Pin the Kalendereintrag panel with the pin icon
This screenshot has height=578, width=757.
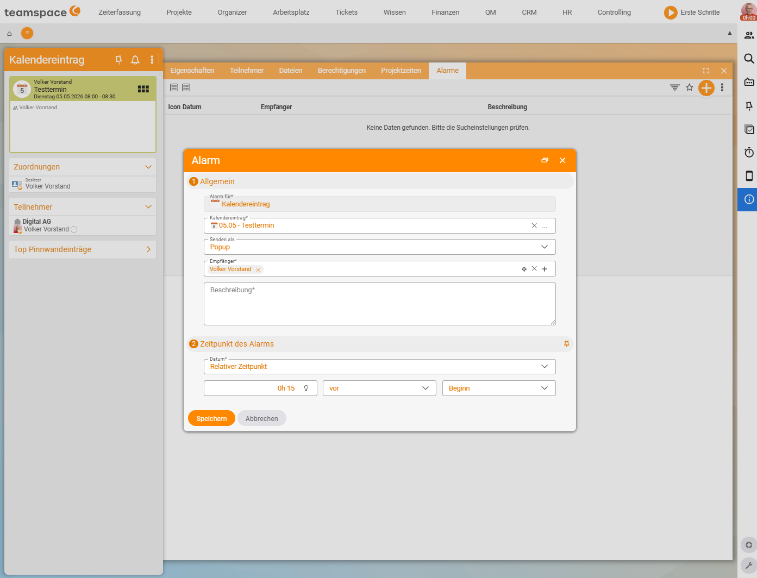pos(118,60)
